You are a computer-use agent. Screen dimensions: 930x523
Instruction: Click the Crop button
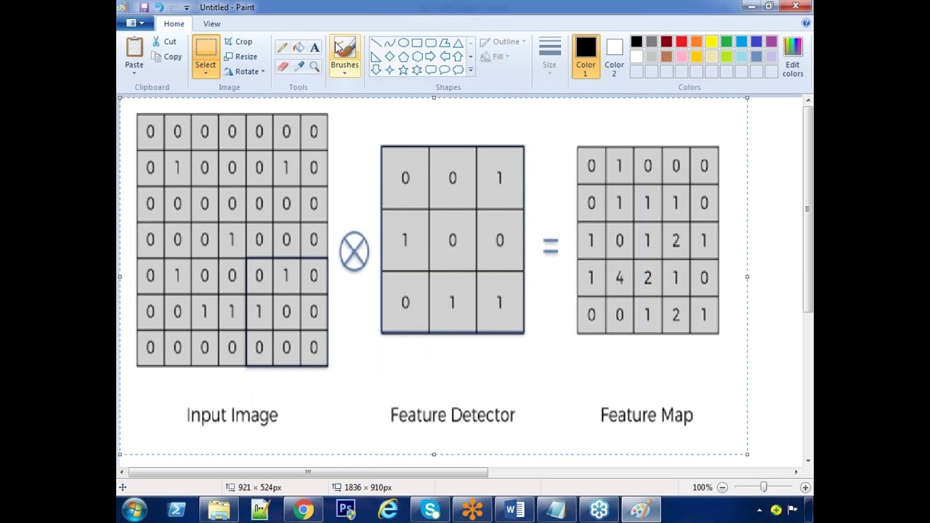click(238, 42)
